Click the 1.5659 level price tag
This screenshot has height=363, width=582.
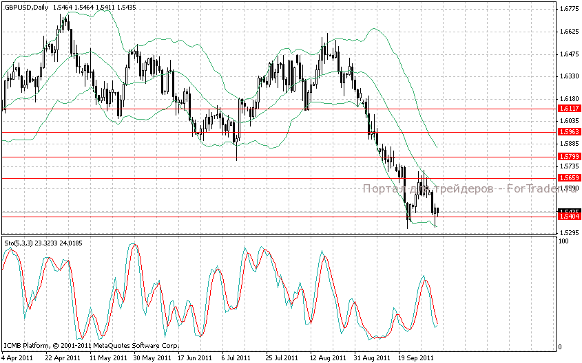tap(568, 178)
